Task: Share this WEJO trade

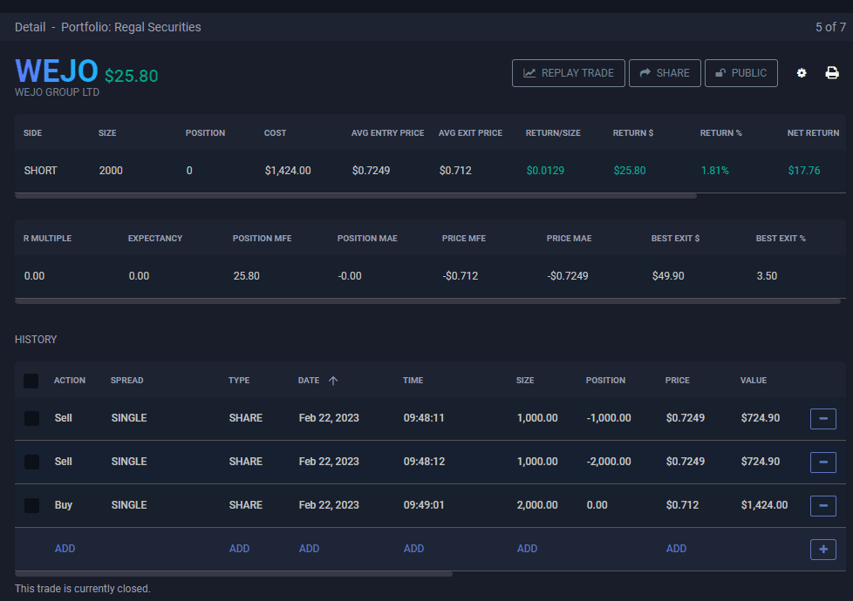Action: click(x=665, y=73)
